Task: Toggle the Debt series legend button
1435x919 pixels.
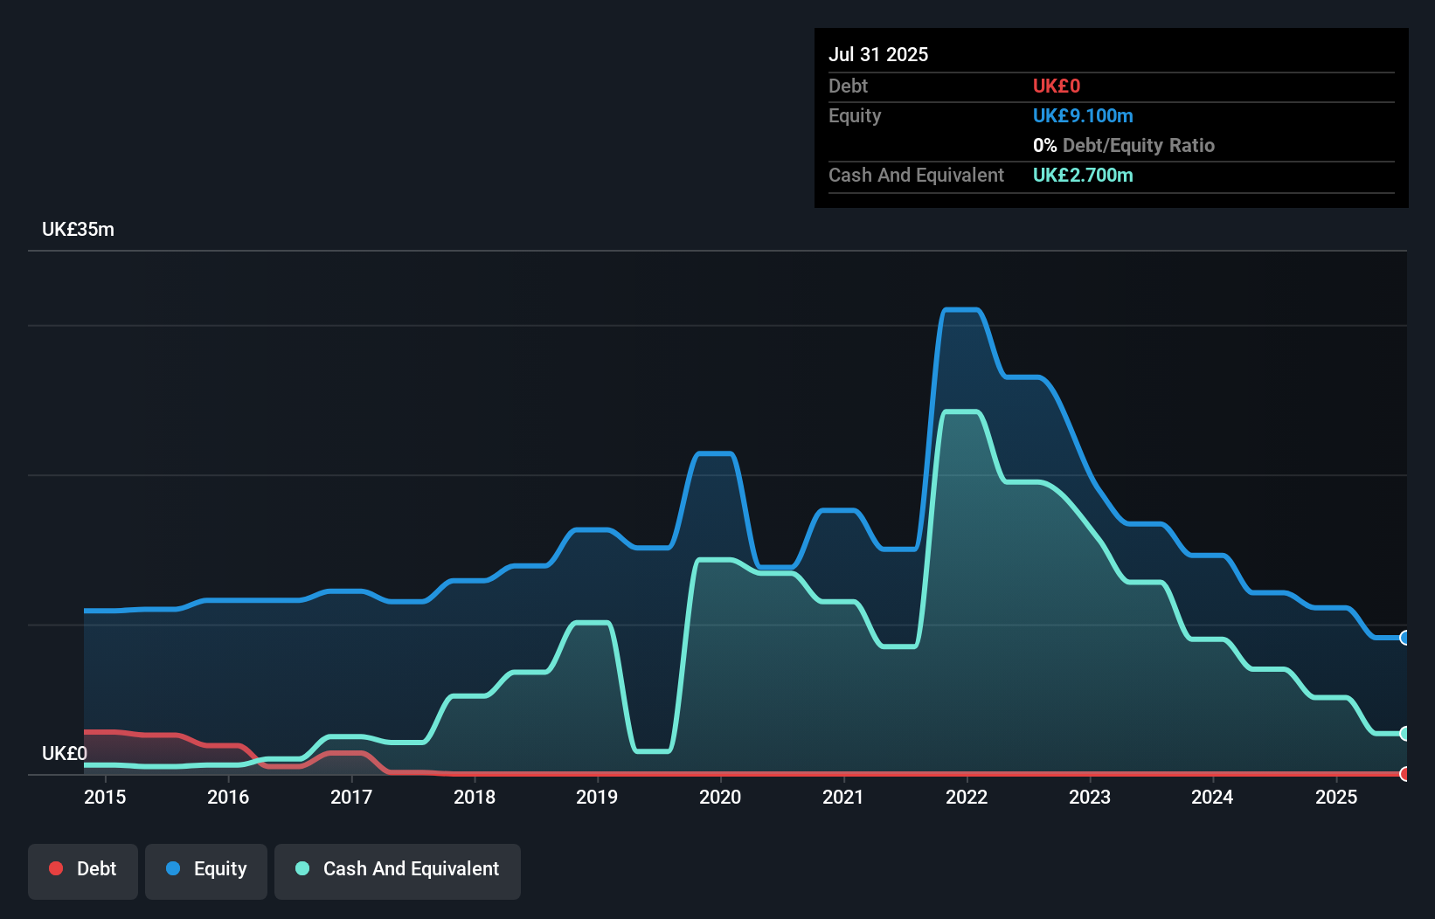Action: coord(83,870)
